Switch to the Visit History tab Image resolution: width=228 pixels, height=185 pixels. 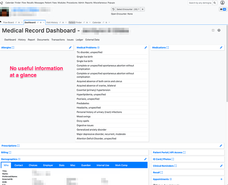tap(52, 22)
